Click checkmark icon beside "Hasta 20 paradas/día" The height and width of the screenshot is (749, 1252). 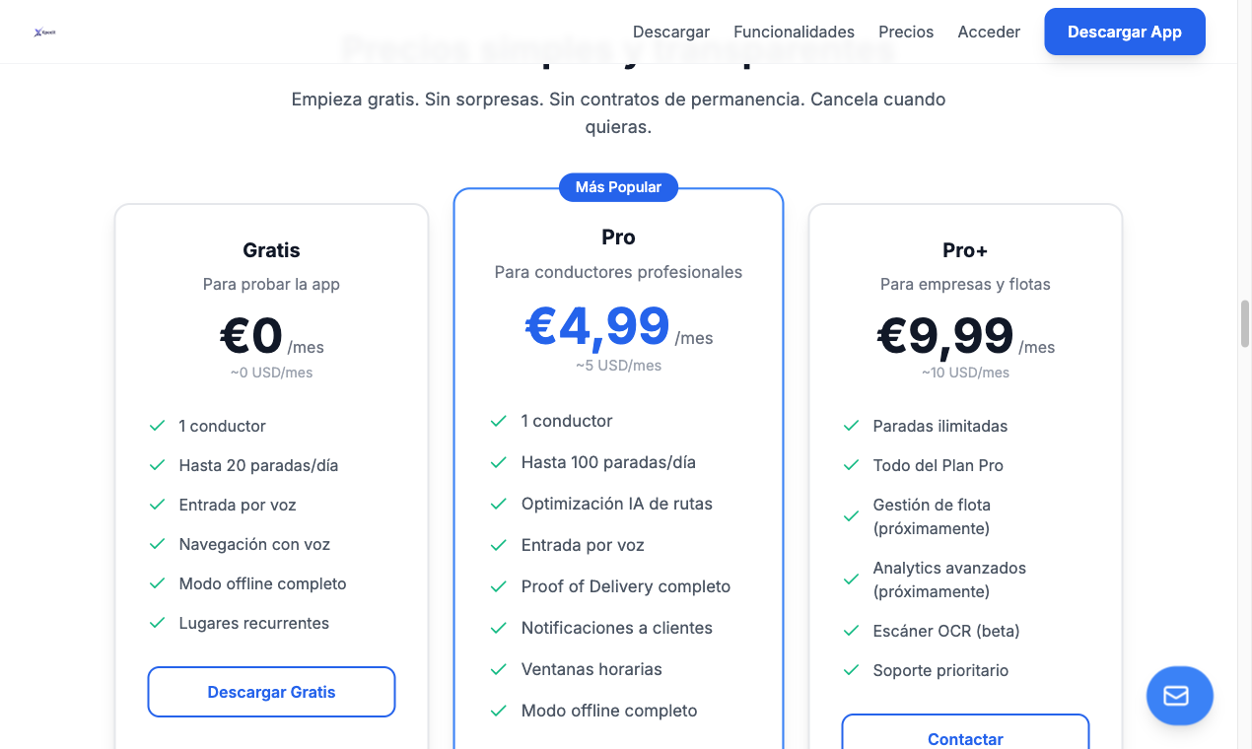pos(157,465)
